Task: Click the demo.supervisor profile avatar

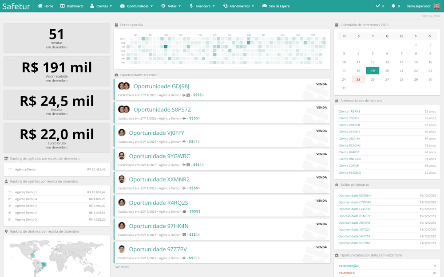Action: (x=436, y=6)
